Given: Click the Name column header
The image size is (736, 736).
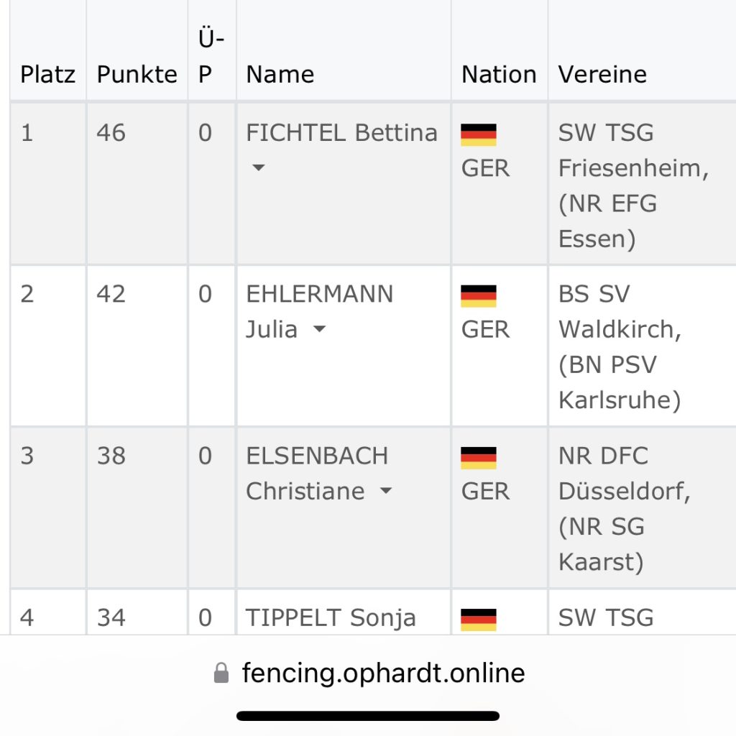Looking at the screenshot, I should 280,74.
